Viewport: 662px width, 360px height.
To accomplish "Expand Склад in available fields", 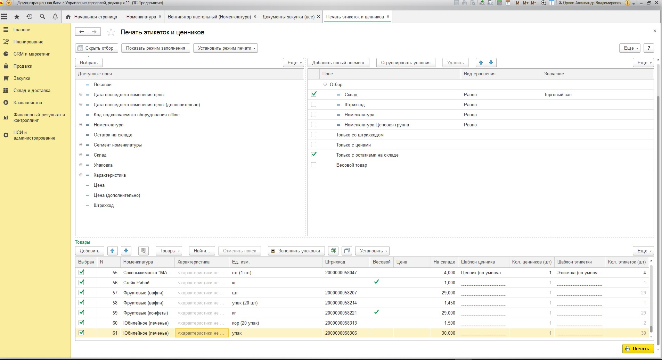I will (81, 155).
